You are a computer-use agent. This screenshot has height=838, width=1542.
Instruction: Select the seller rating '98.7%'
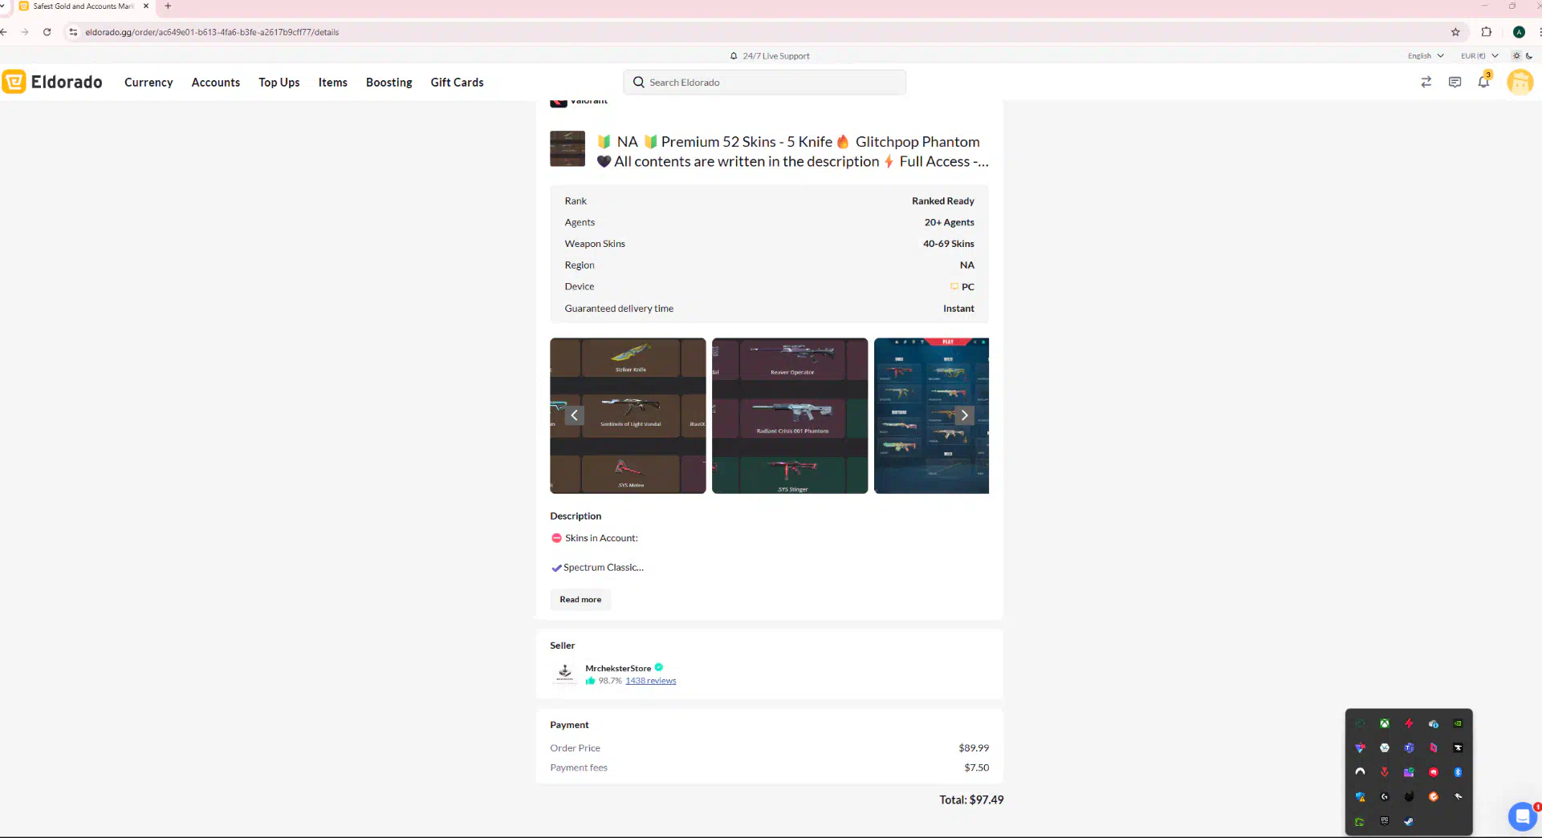pyautogui.click(x=609, y=681)
